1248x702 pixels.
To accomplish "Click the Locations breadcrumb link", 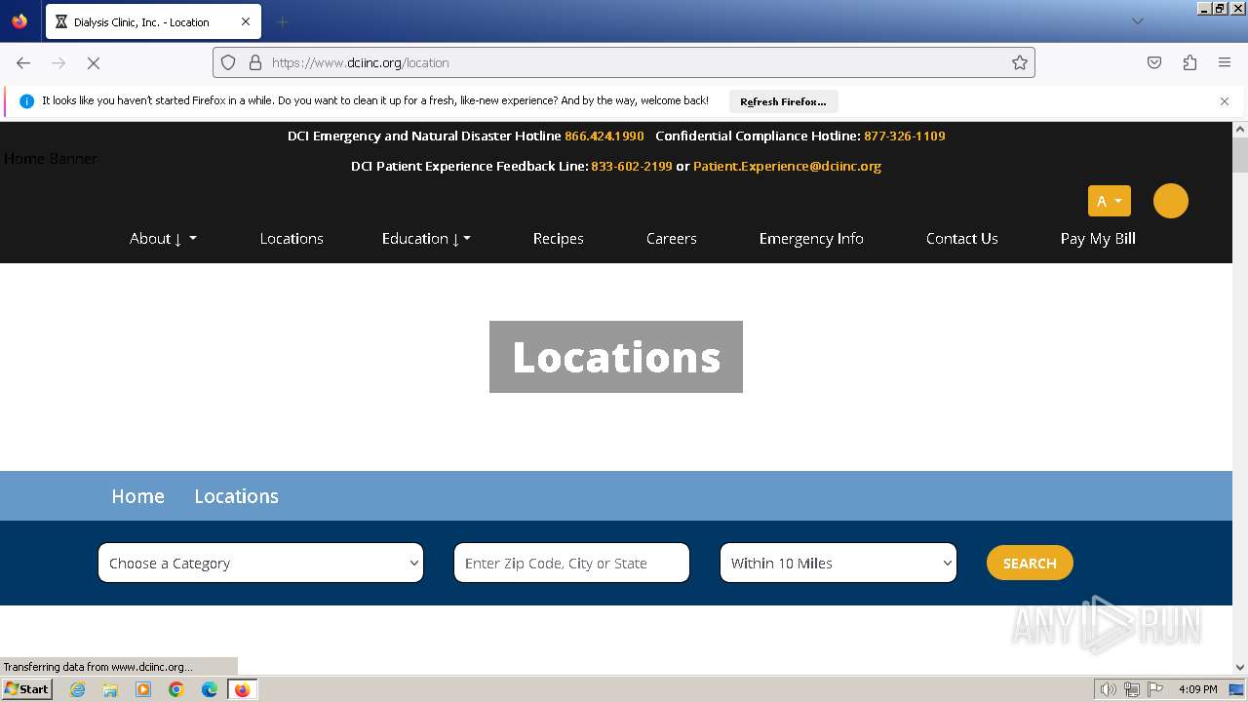I will point(236,496).
